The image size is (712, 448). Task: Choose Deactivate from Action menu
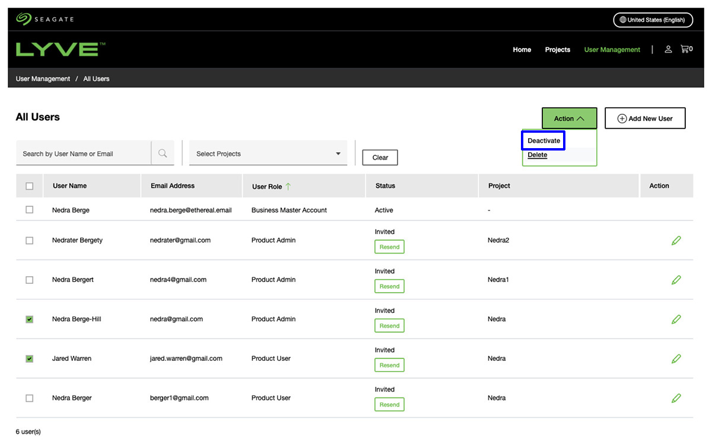(x=543, y=140)
